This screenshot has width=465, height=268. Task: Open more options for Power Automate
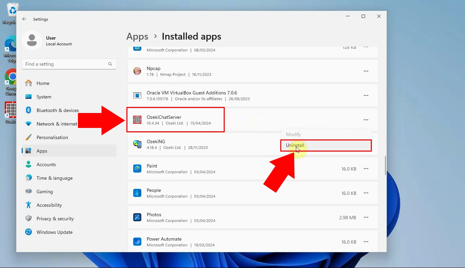[366, 242]
